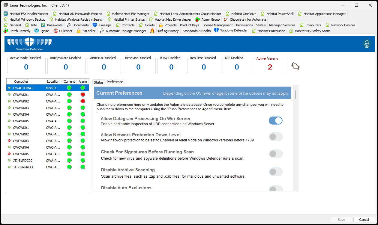Click green Current status dot for JTI-SVRPROD
Viewport: 378px width, 225px height.
[x=69, y=167]
